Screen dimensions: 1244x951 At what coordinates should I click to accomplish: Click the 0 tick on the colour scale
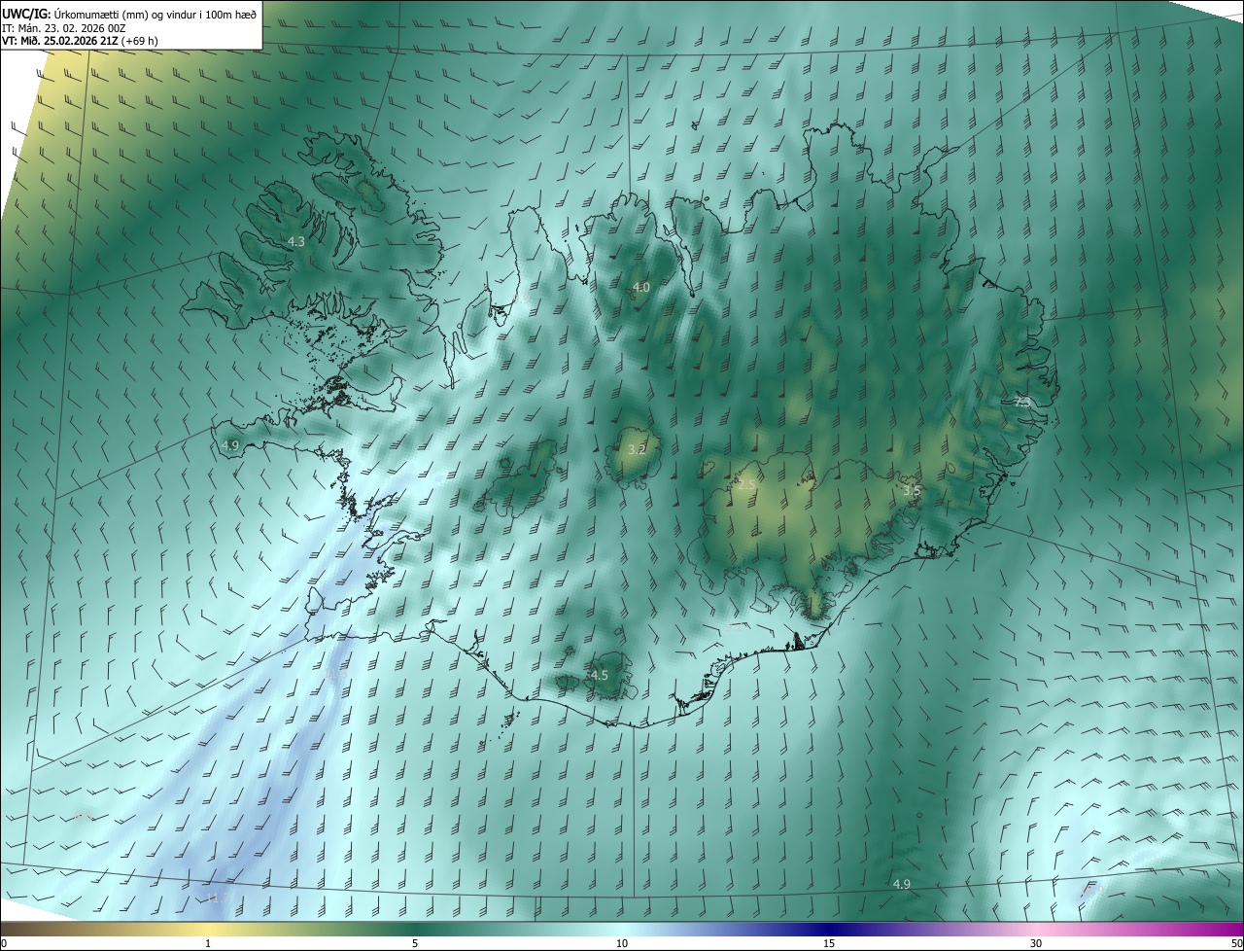click(4, 944)
